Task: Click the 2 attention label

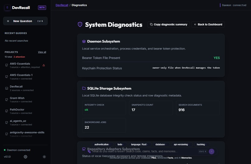Action: [19, 57]
